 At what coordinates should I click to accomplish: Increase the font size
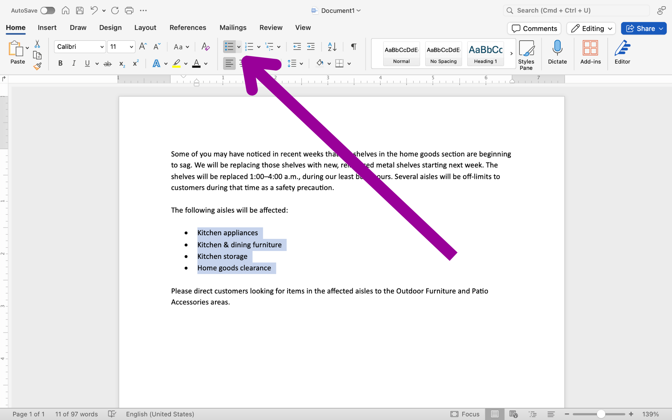point(143,47)
